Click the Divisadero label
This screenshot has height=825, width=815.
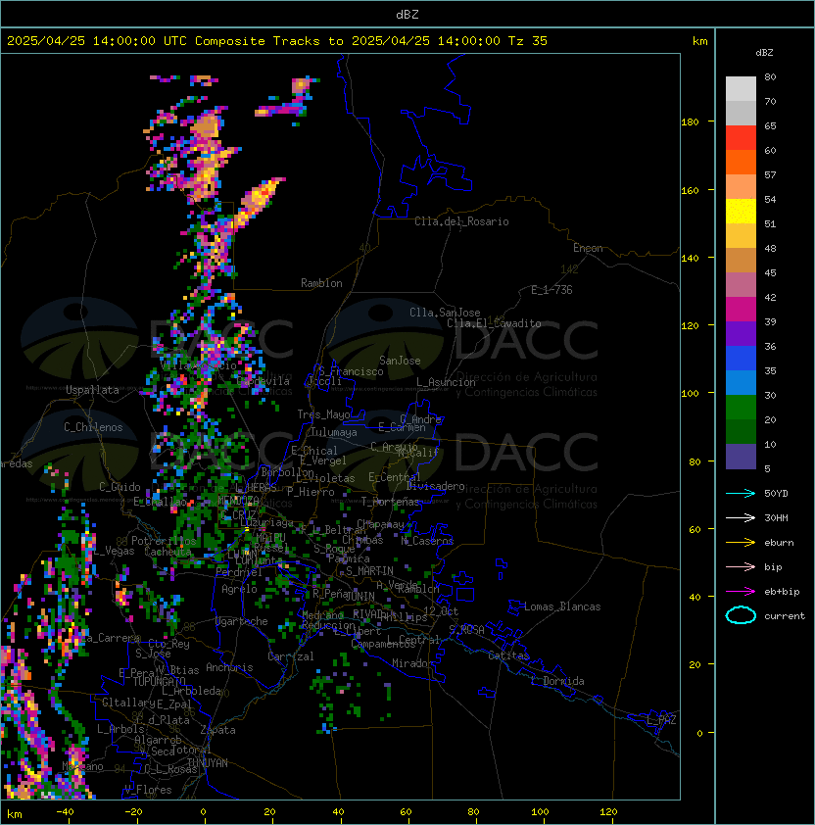[435, 486]
